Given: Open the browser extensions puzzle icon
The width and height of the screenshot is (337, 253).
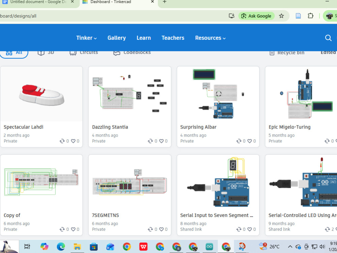Looking at the screenshot, I should coord(310,16).
